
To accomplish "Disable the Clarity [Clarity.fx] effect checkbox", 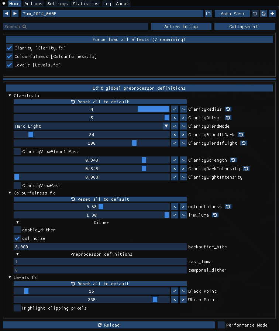I will point(10,48).
